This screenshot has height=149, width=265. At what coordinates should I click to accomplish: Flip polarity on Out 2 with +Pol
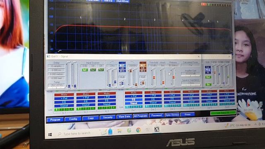tap(153, 96)
